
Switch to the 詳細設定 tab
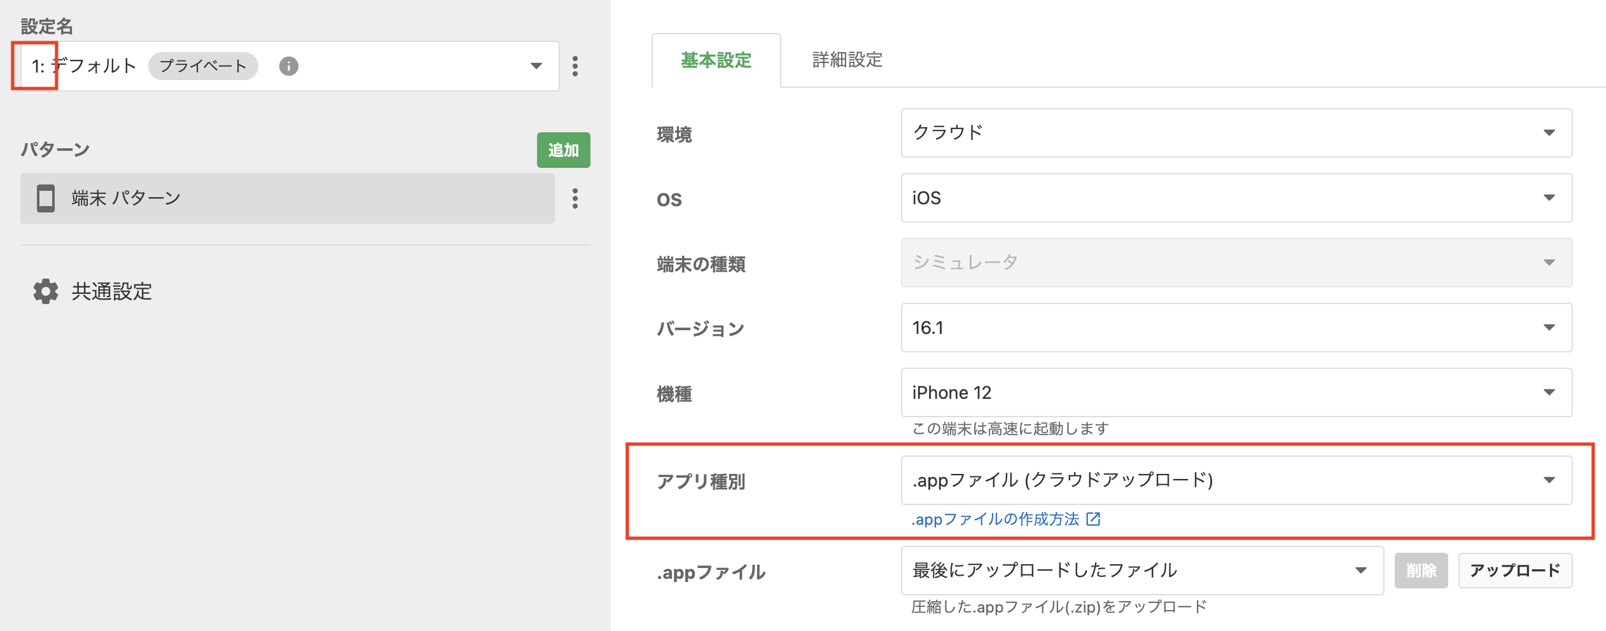point(848,60)
